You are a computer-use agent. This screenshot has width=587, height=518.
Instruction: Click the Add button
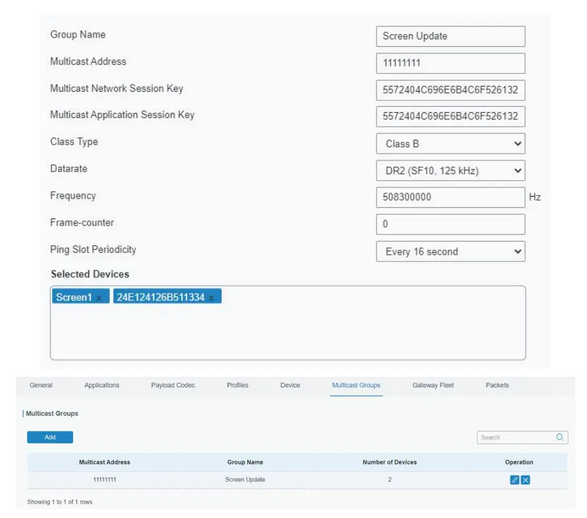50,437
